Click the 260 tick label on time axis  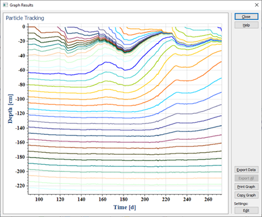pos(208,199)
